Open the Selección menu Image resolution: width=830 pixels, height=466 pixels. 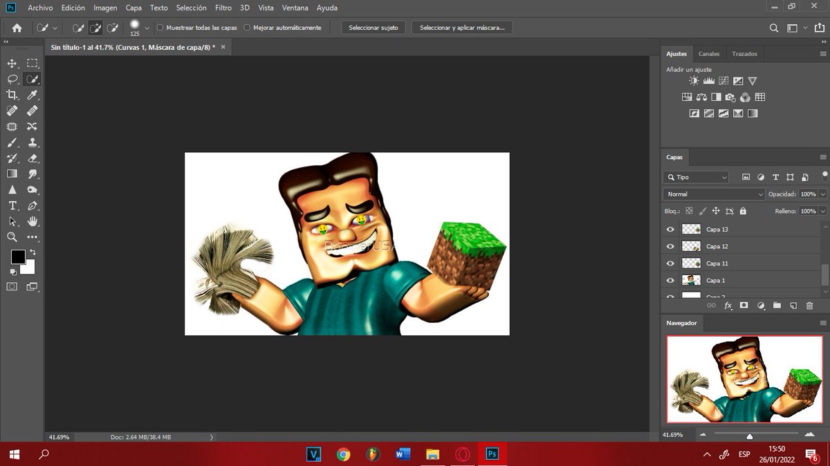(192, 8)
